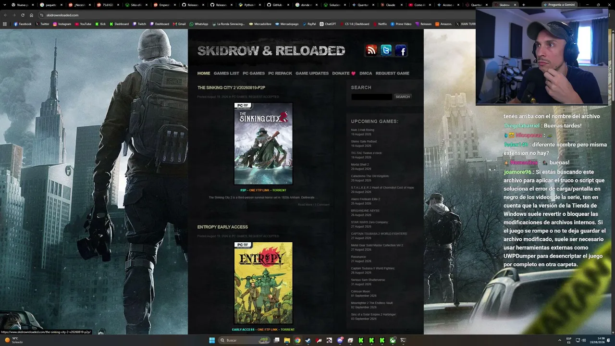This screenshot has width=615, height=346.
Task: Click 'Aliens Fireteam Elite 2' upcoming entry
Action: (366, 199)
